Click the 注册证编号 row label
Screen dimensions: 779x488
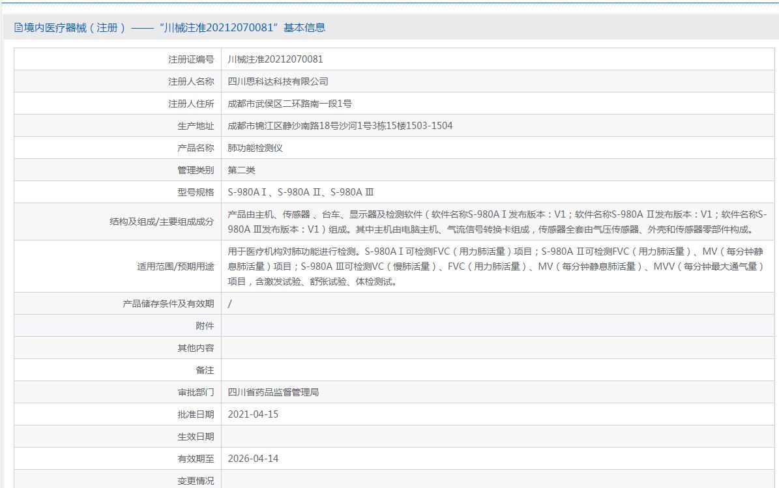coord(191,59)
